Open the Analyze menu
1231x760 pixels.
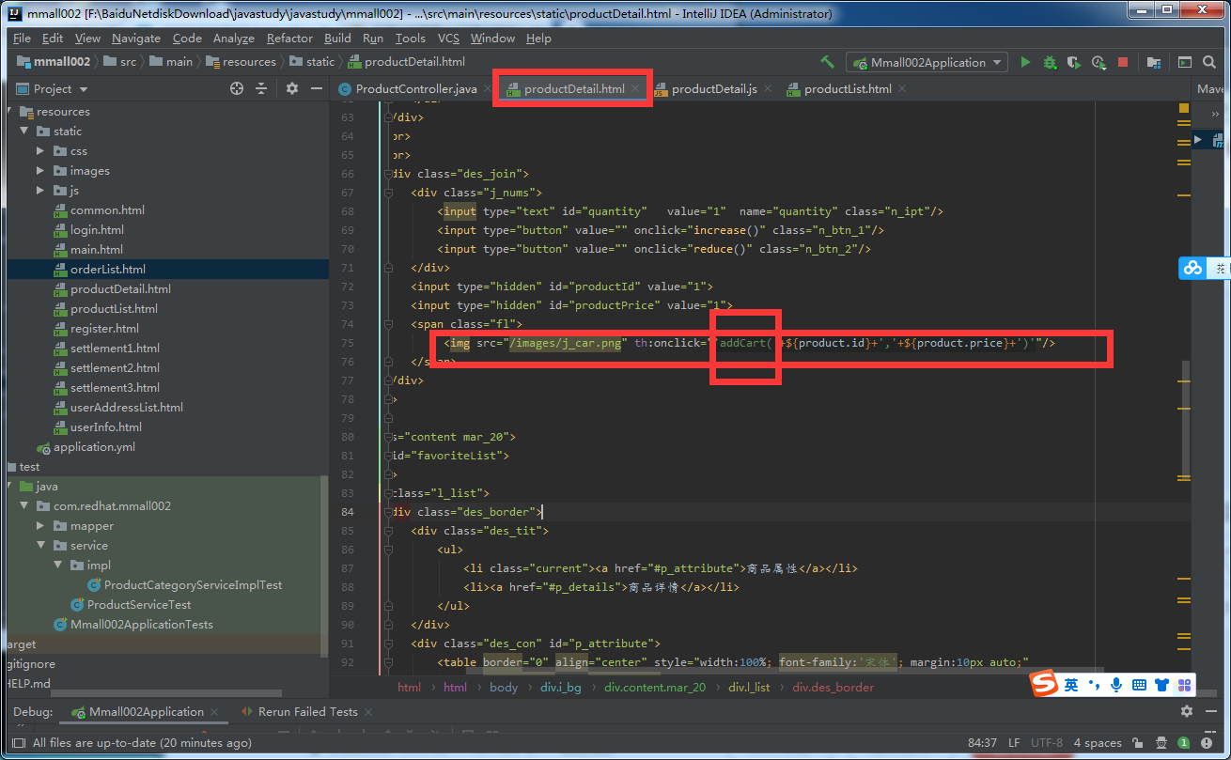(x=234, y=39)
